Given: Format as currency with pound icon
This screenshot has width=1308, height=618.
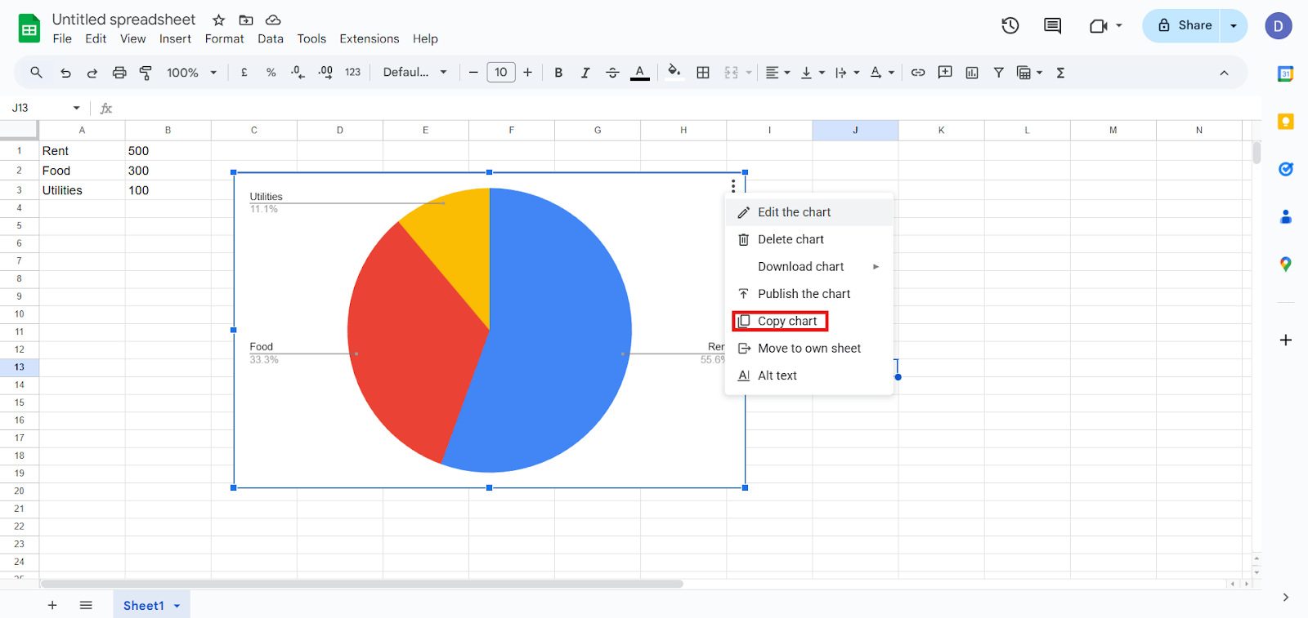Looking at the screenshot, I should (244, 73).
